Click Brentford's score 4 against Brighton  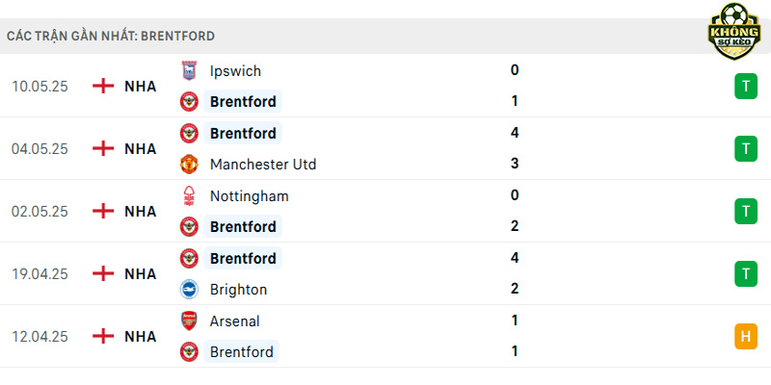(x=515, y=258)
